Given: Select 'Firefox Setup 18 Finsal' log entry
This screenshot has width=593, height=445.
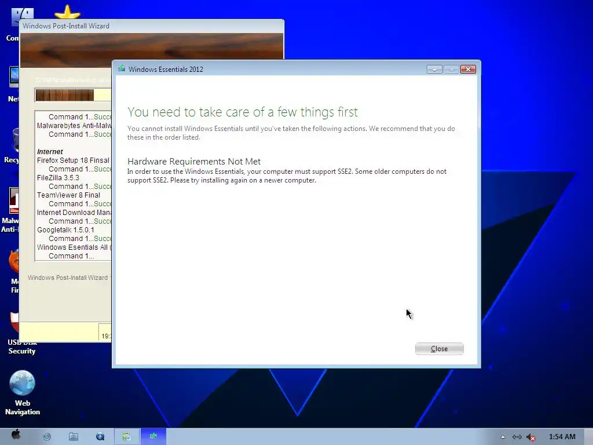Looking at the screenshot, I should [x=74, y=161].
